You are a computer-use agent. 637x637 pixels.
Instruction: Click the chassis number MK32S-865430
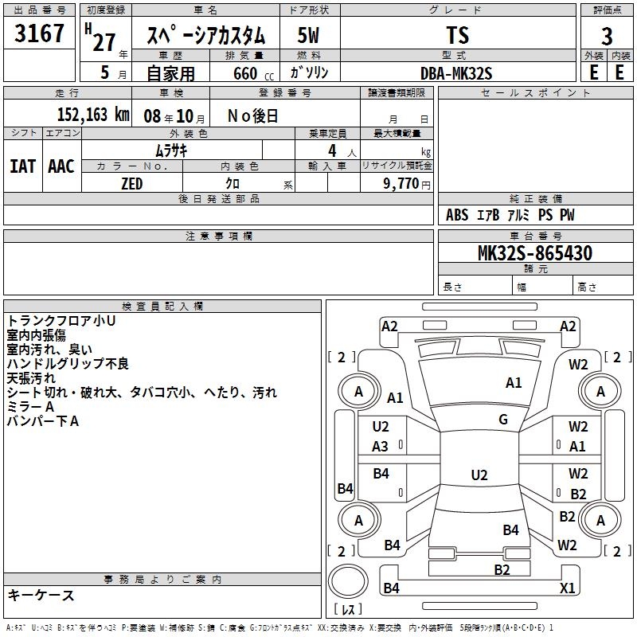[x=535, y=253]
